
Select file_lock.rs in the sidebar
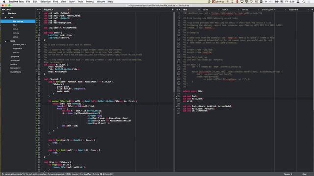tap(18, 21)
